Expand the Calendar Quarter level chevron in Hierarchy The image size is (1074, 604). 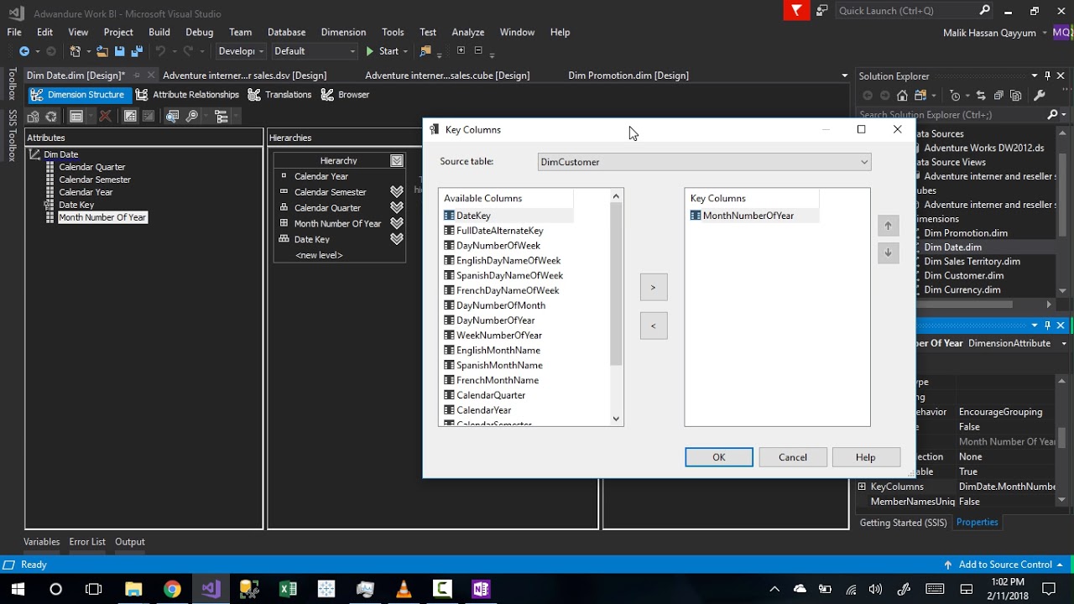[397, 208]
